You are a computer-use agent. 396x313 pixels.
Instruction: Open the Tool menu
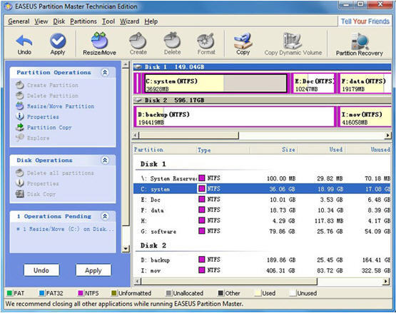tap(108, 21)
